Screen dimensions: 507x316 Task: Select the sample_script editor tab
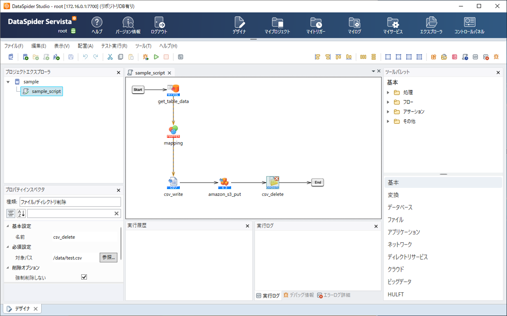[150, 73]
